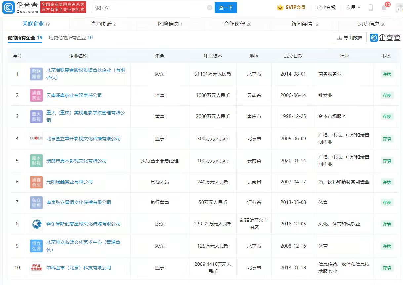Select the 他的所有企业 19 sub-tab
403x285 pixels.
[x=25, y=38]
